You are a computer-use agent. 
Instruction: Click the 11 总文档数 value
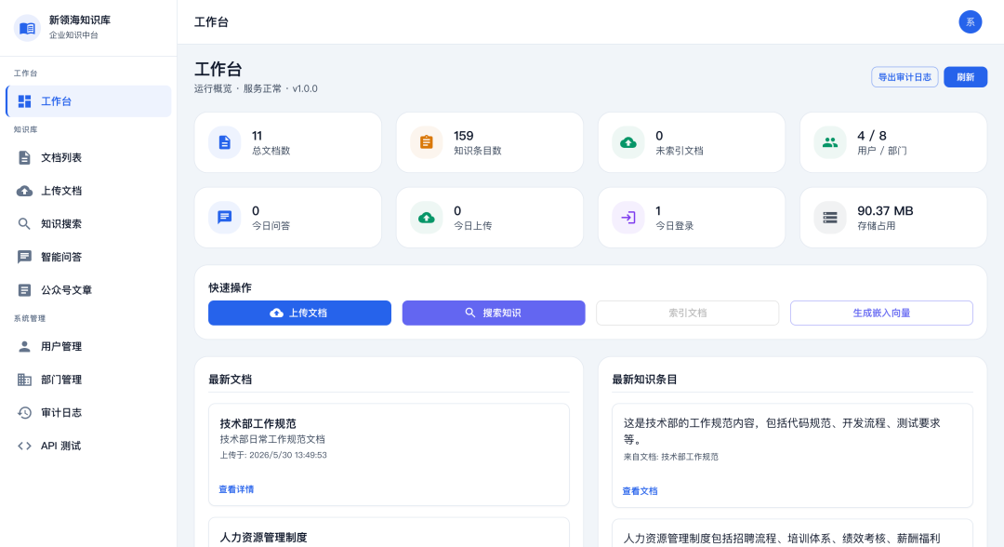coord(257,136)
